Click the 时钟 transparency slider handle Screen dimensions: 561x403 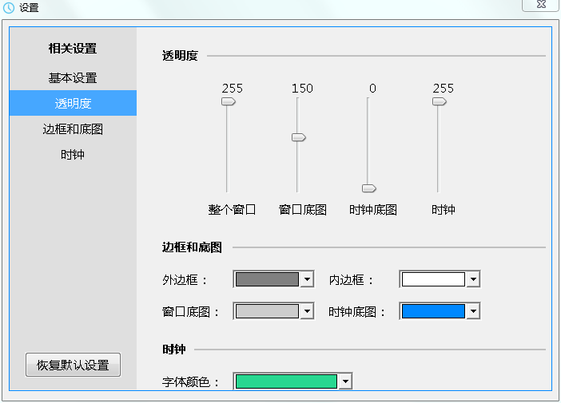click(x=439, y=101)
